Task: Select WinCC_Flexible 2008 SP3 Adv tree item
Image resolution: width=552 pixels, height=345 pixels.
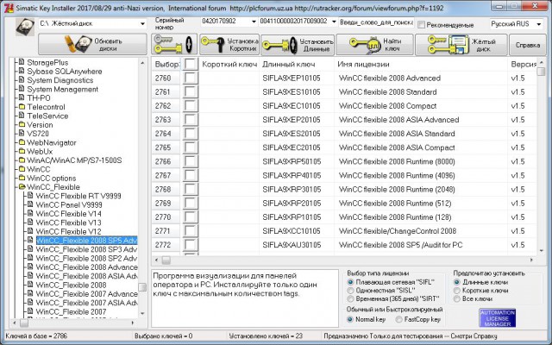Action: click(86, 249)
